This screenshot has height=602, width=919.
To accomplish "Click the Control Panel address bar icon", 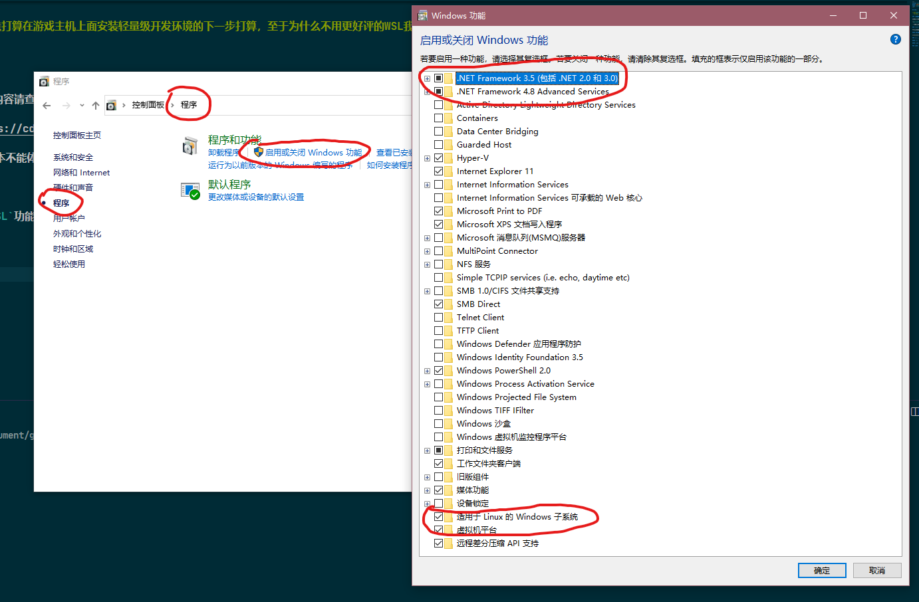I will point(111,105).
